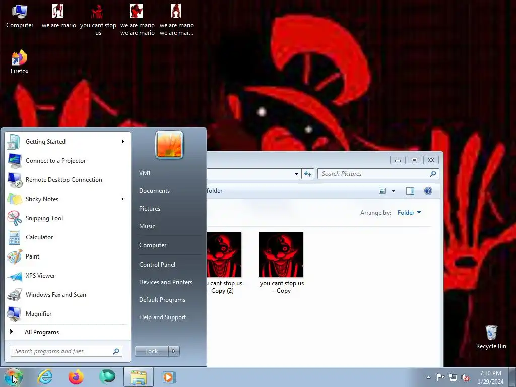Open Default Programs from Start menu
This screenshot has width=516, height=387.
tap(162, 300)
